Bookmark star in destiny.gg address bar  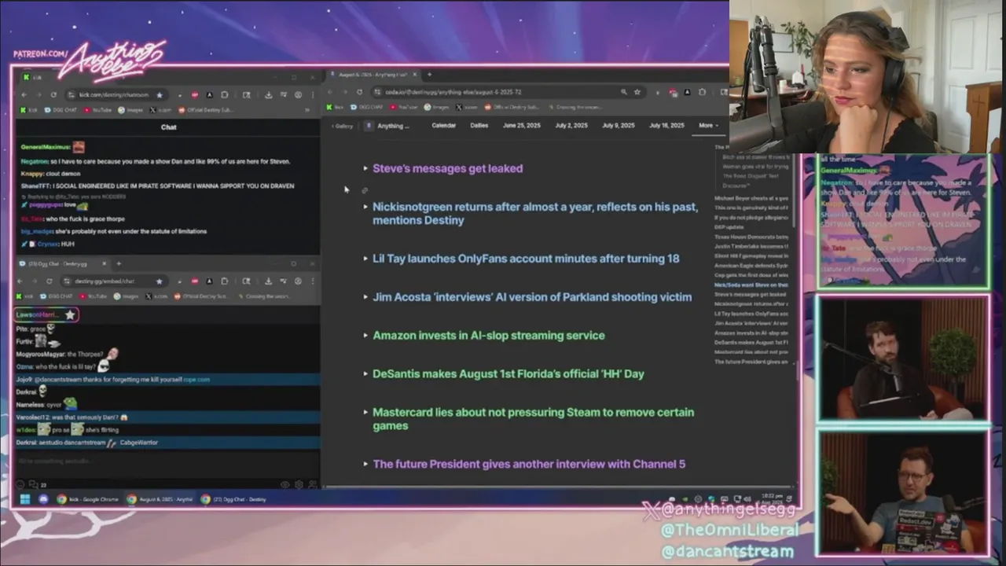(x=160, y=281)
